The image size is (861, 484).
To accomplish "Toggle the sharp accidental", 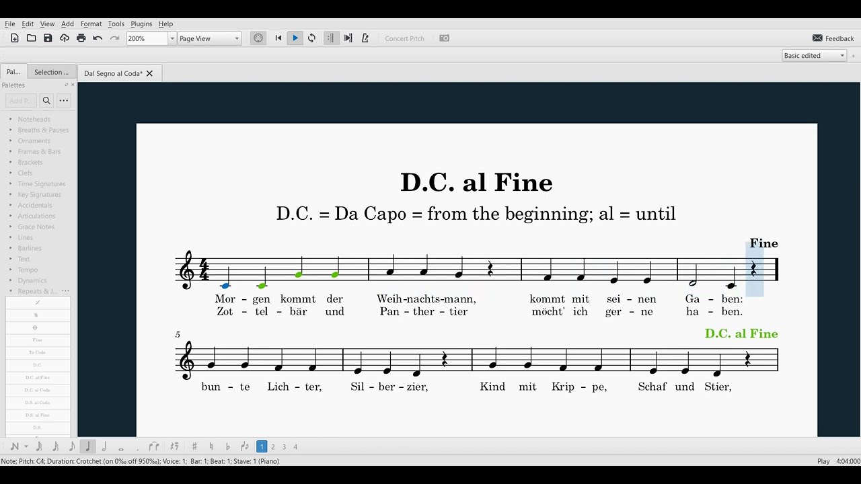I will click(x=194, y=446).
